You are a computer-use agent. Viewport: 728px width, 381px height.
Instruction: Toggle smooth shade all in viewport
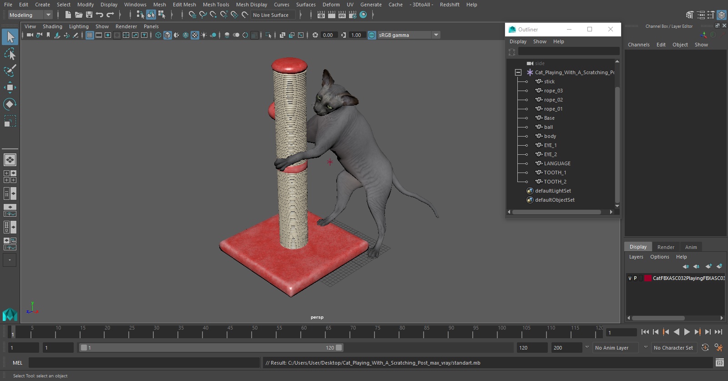click(x=167, y=35)
